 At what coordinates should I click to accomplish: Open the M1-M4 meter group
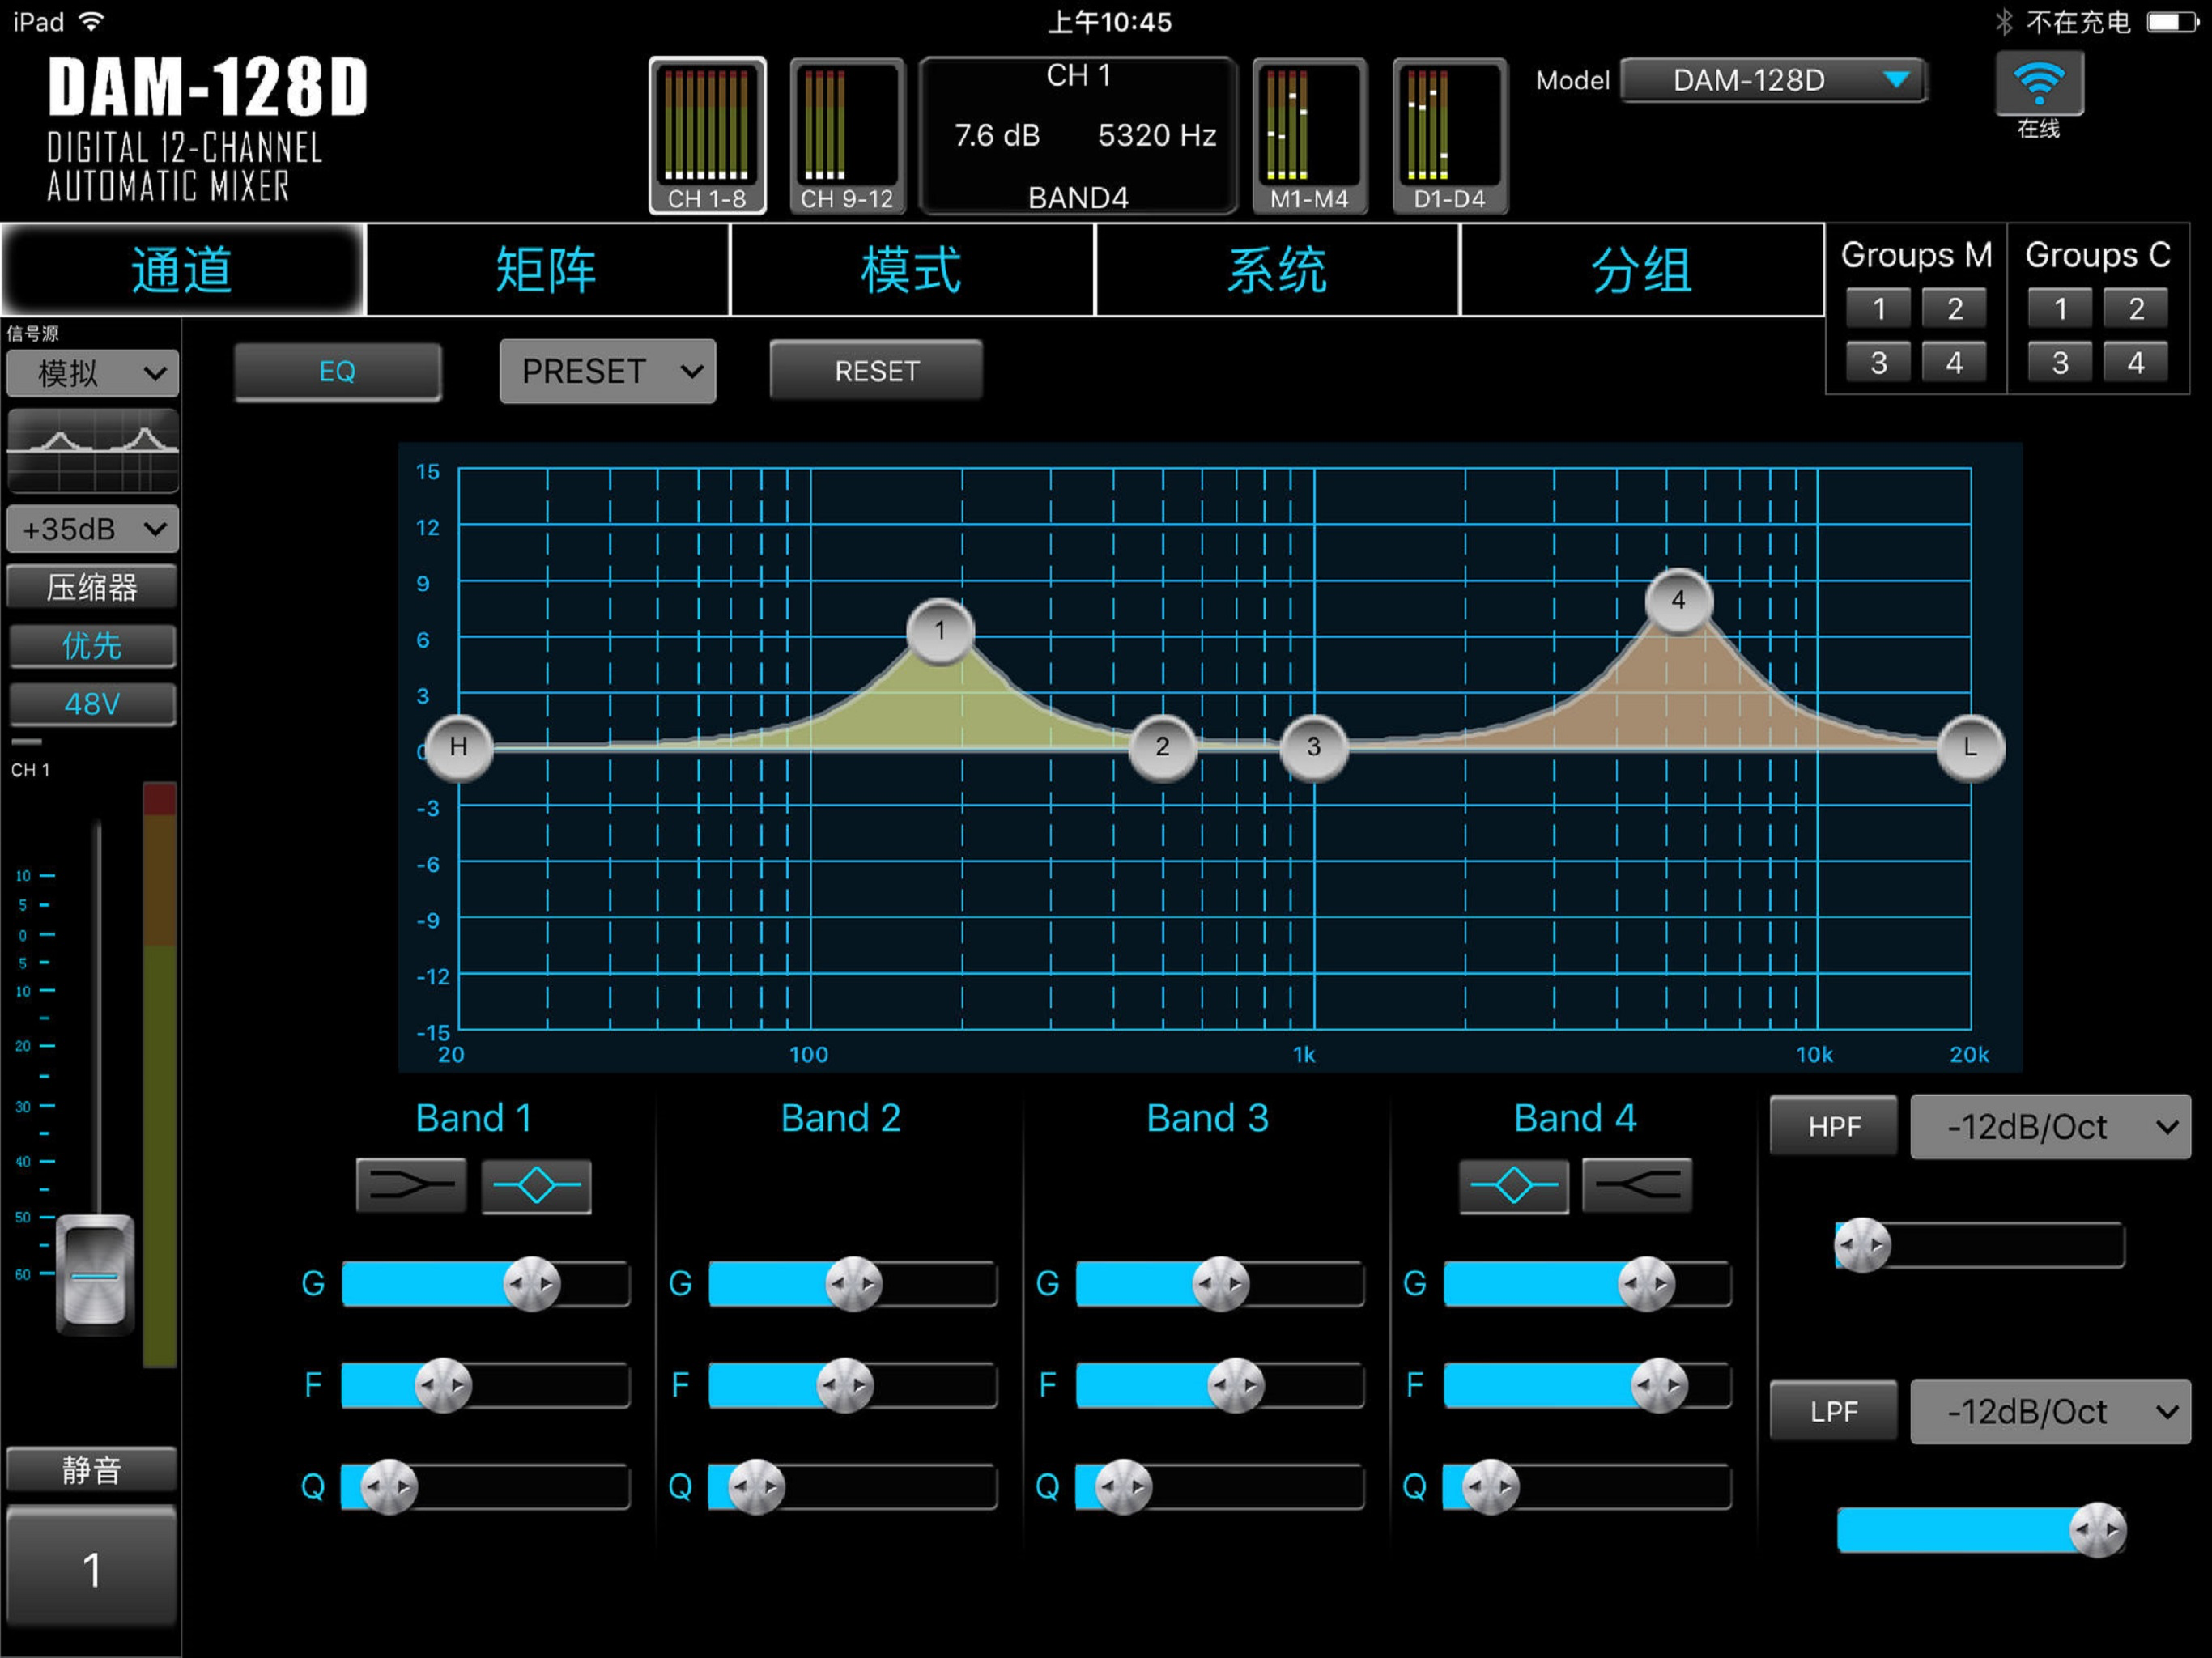[x=1309, y=136]
